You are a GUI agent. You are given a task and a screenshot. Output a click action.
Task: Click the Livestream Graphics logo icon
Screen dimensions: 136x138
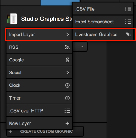pos(128,35)
